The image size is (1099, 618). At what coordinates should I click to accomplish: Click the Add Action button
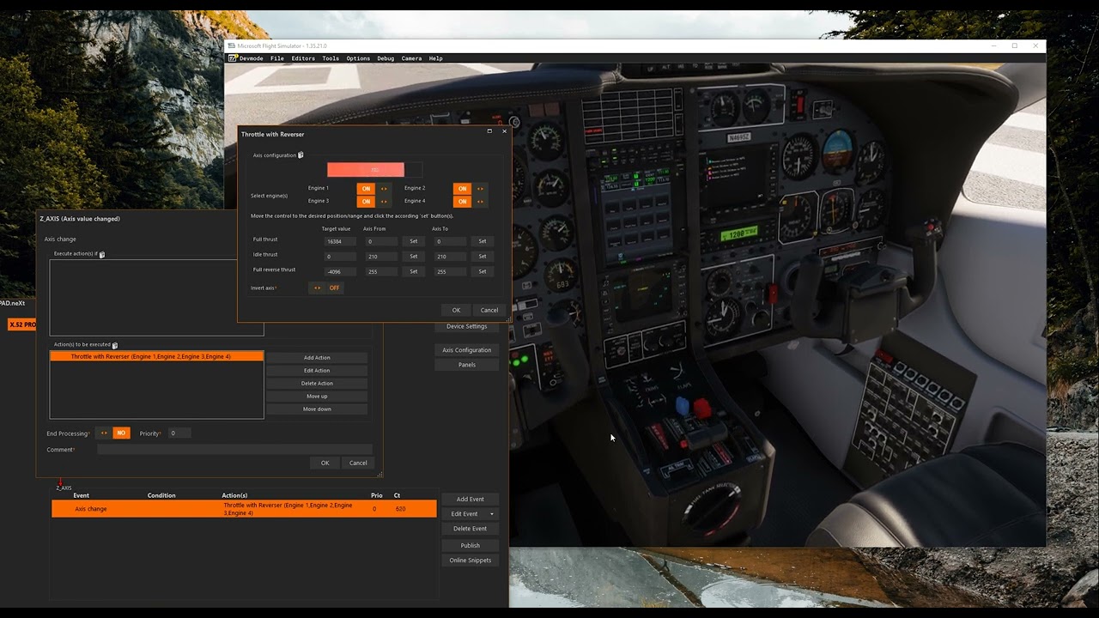tap(317, 358)
